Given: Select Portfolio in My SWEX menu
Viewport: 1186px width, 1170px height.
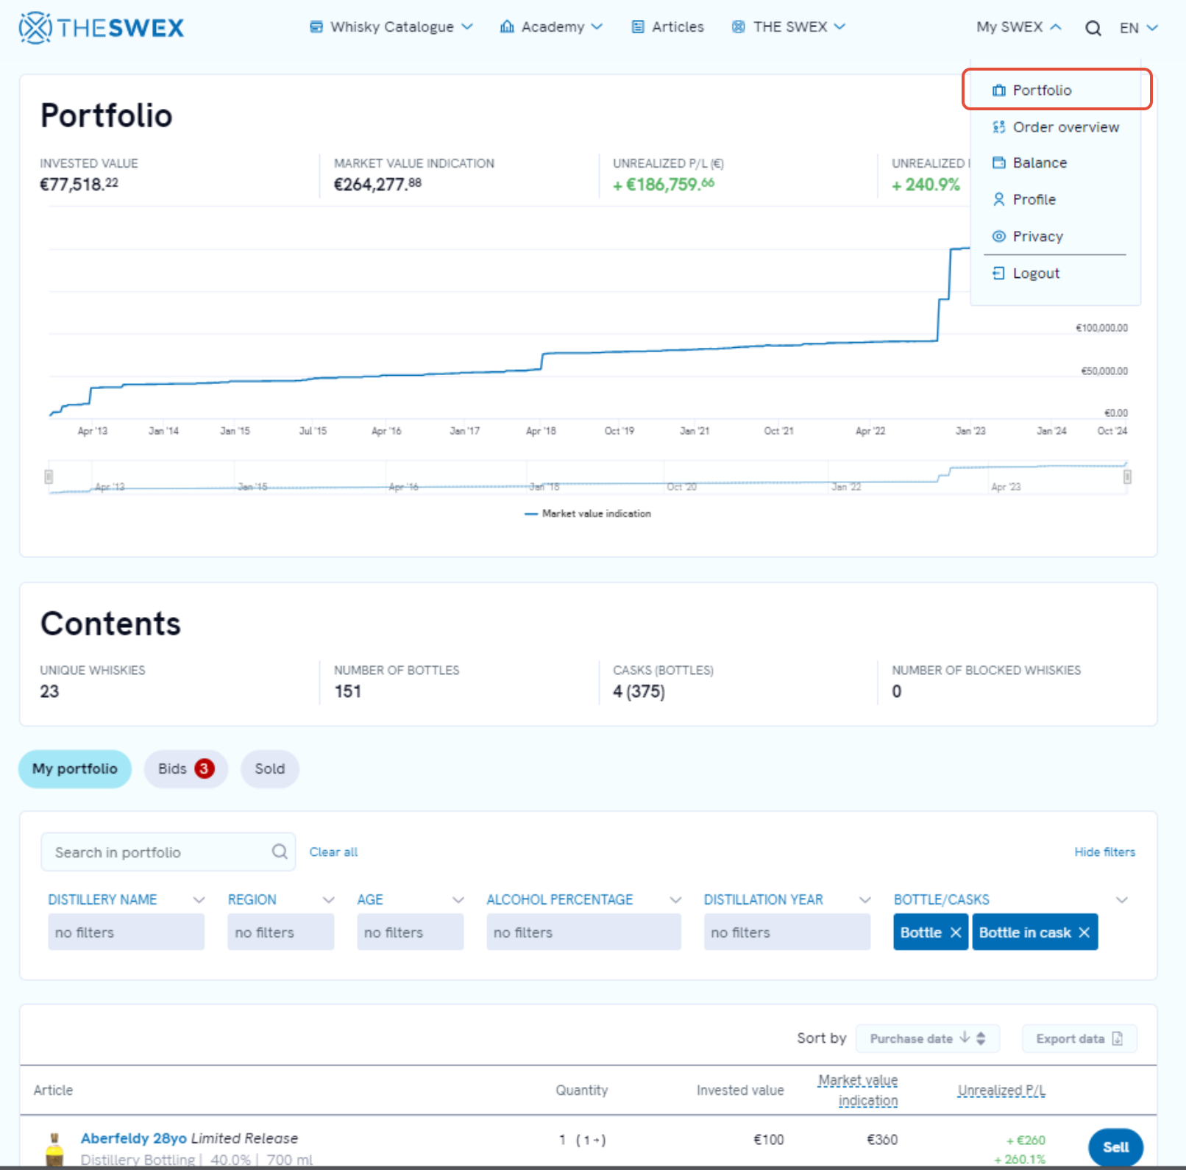Looking at the screenshot, I should [x=1042, y=90].
